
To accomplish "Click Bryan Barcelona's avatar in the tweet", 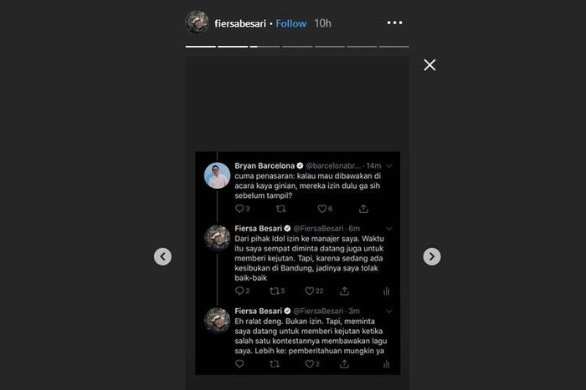I will coord(217,175).
